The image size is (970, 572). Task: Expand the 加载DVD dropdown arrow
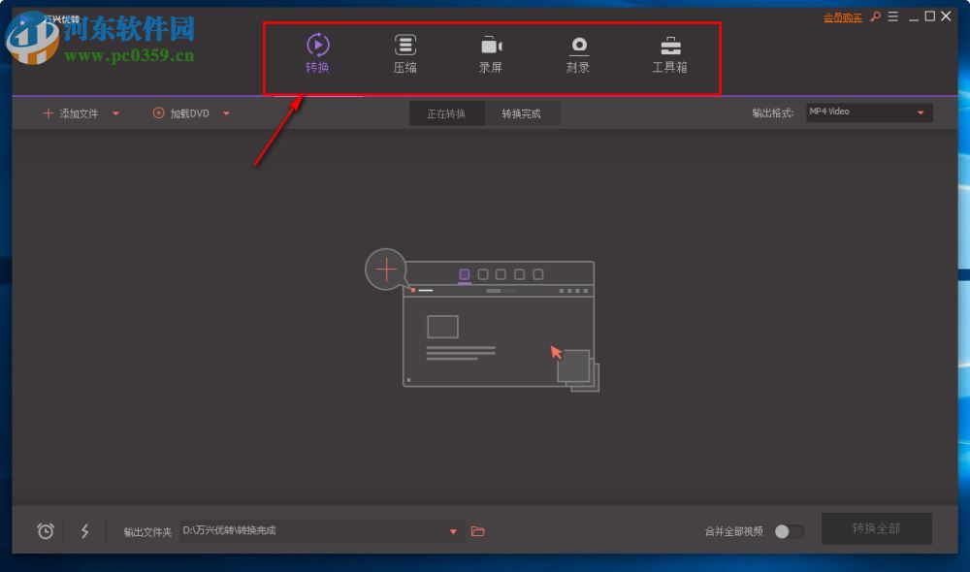click(226, 112)
